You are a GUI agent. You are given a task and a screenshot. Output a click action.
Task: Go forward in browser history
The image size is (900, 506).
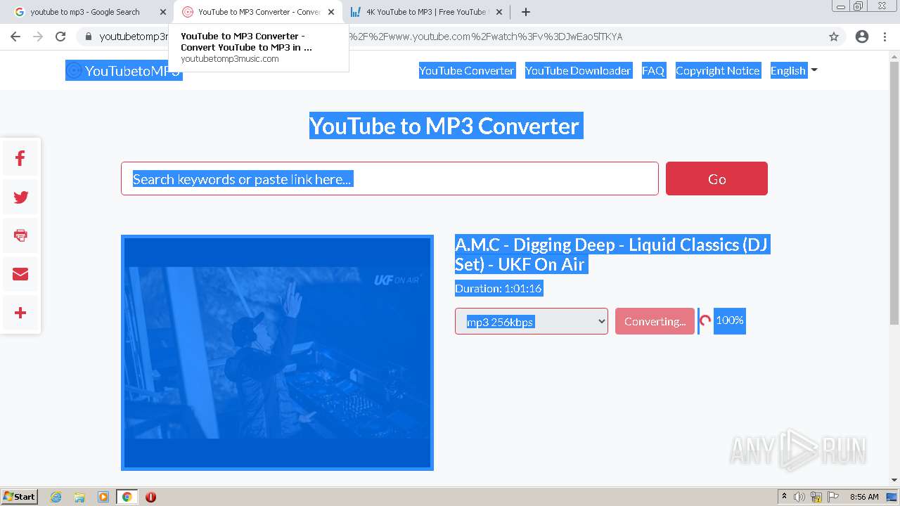pyautogui.click(x=38, y=37)
